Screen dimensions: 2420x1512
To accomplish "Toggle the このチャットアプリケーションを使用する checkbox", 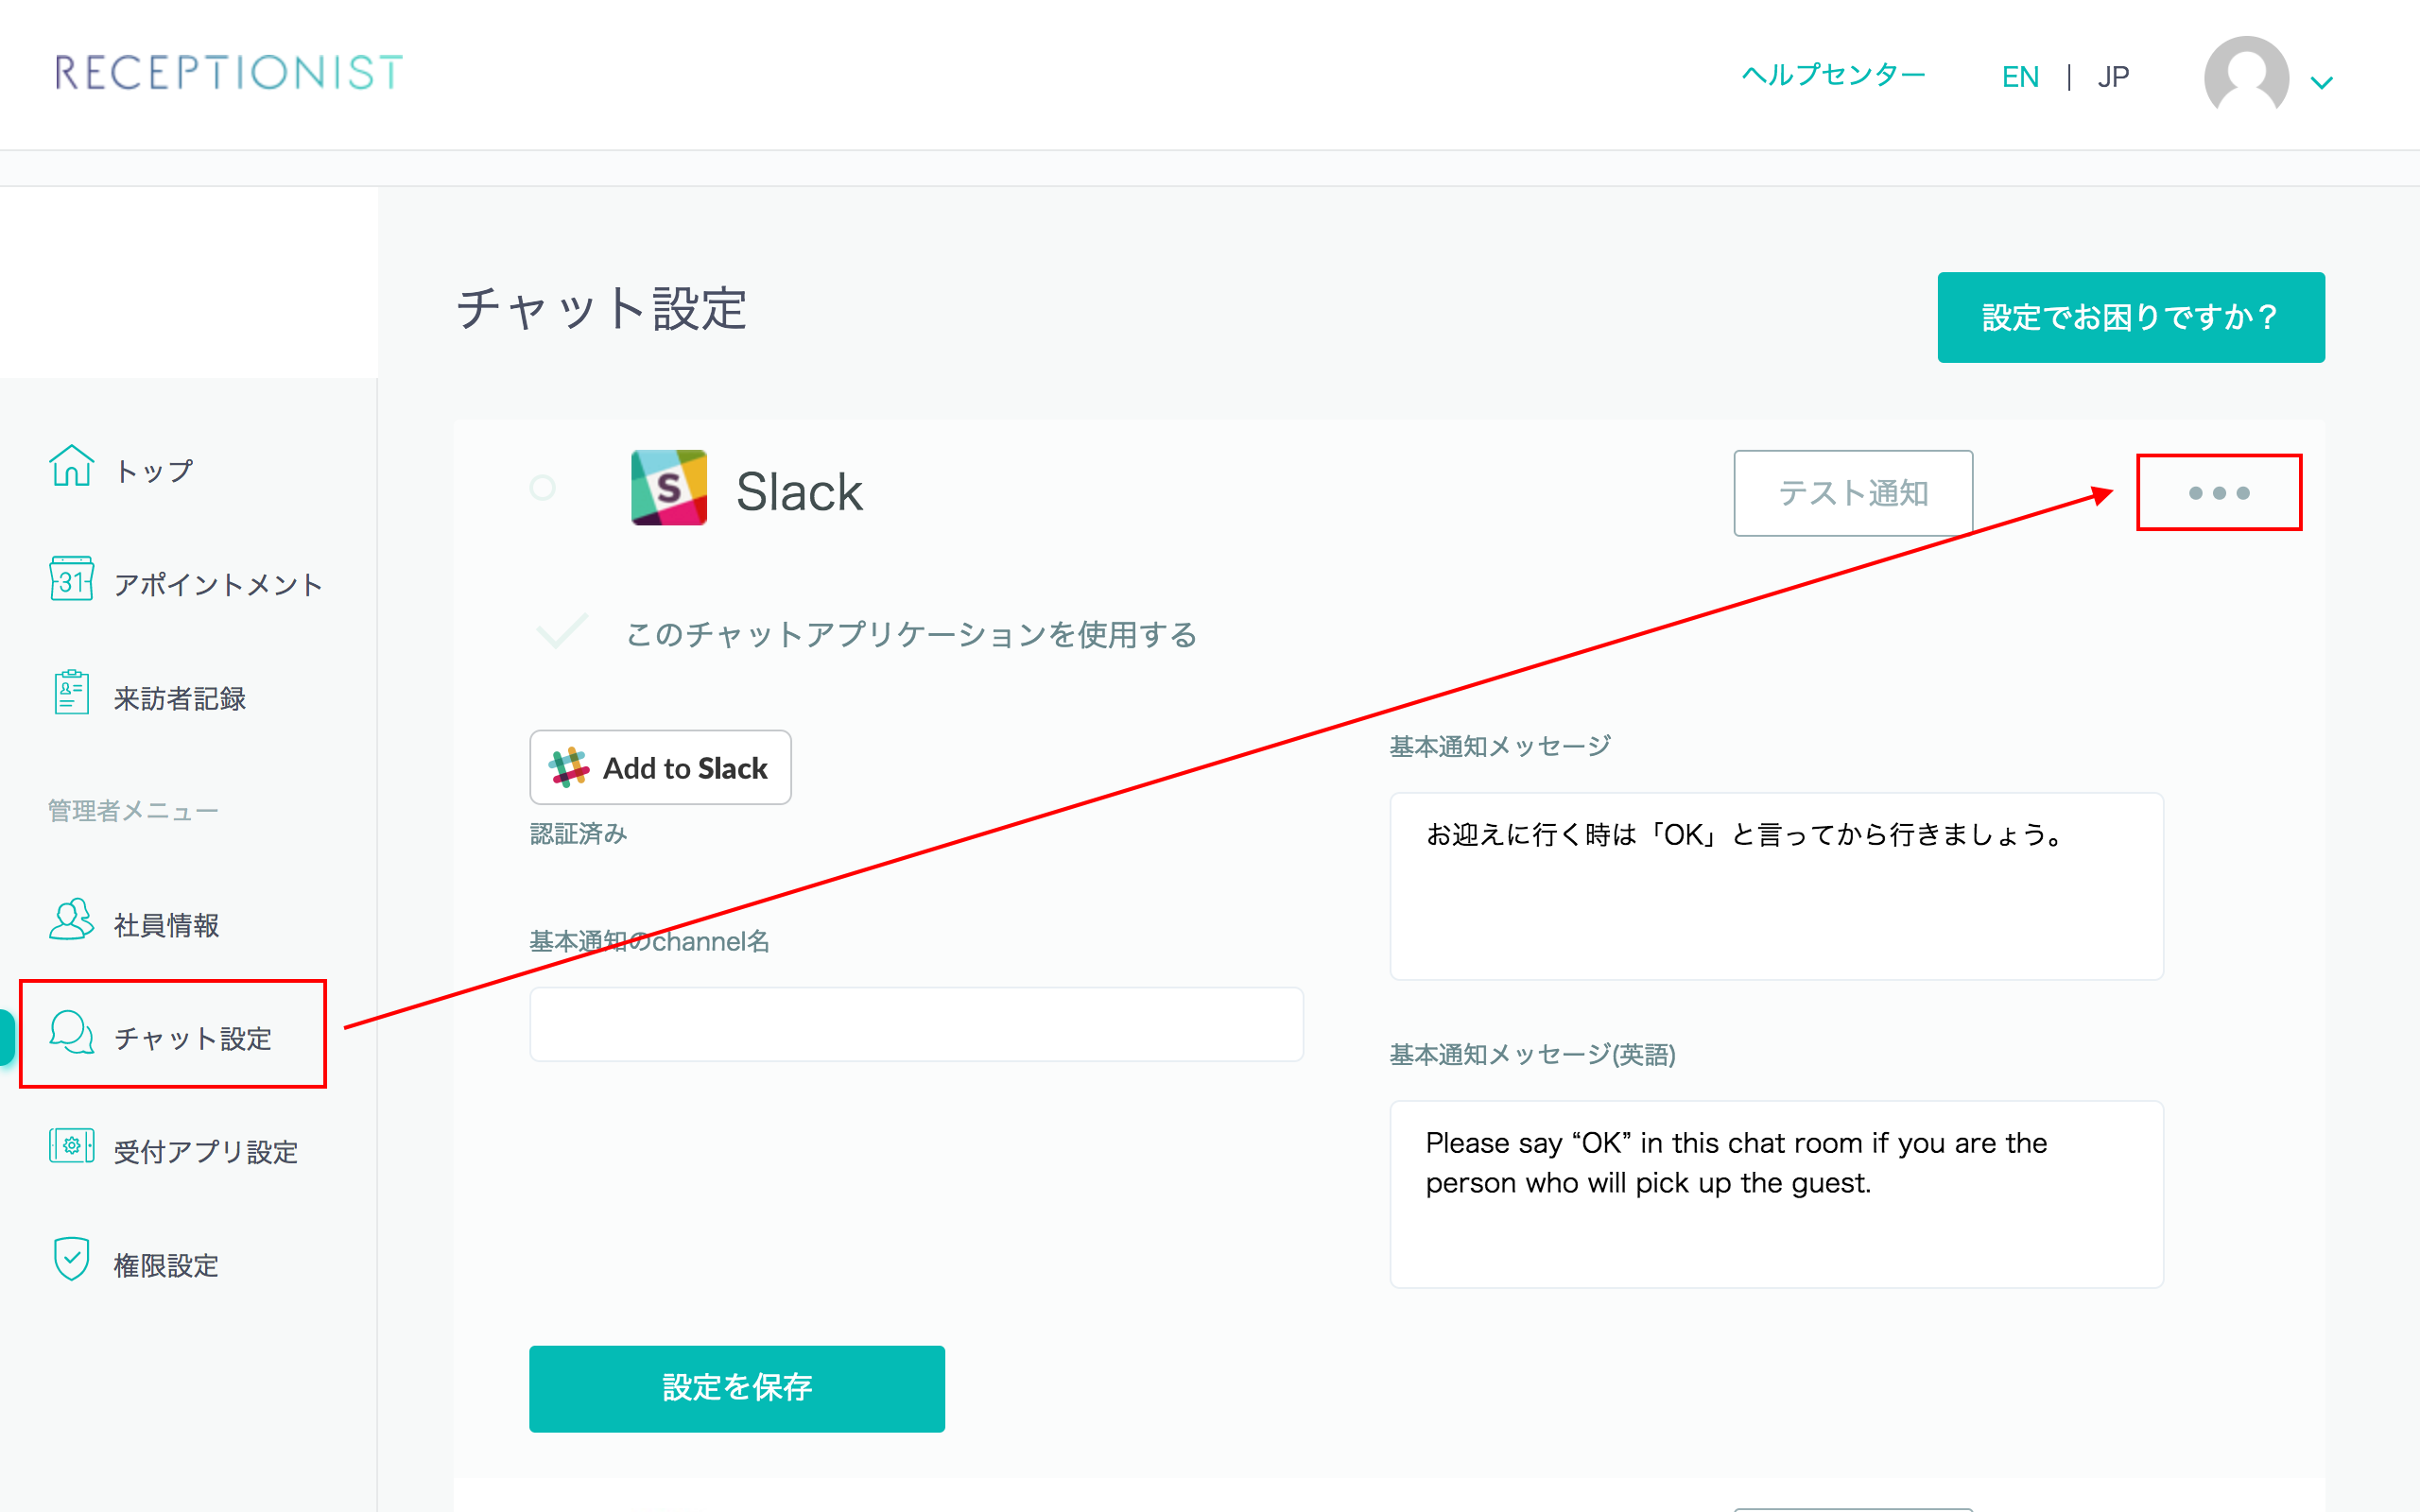I will [x=562, y=632].
